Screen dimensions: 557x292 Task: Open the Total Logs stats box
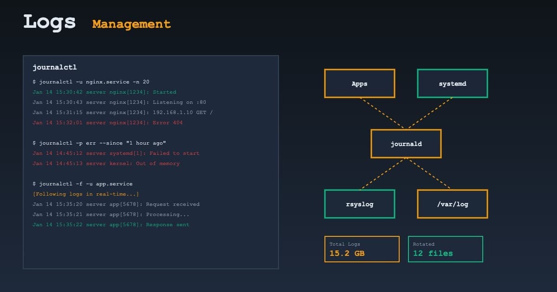click(x=362, y=249)
